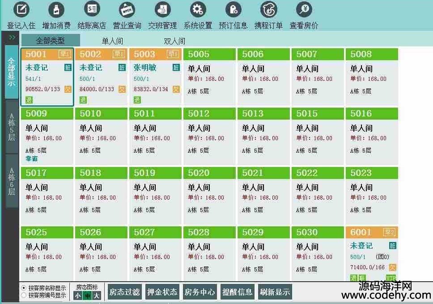Click the 欠 arrears badge on room 5001
433x304 pixels.
click(x=68, y=89)
